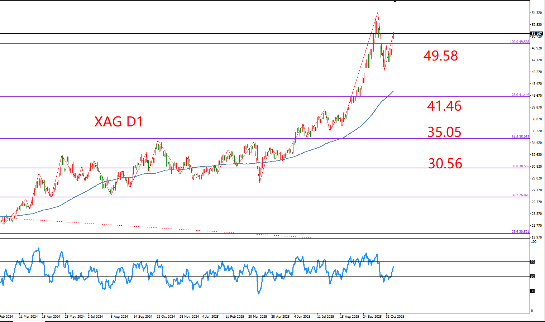This screenshot has height=322, width=545.
Task: Select the Fibonacci 100.0 level label 49.588
Action: [519, 42]
